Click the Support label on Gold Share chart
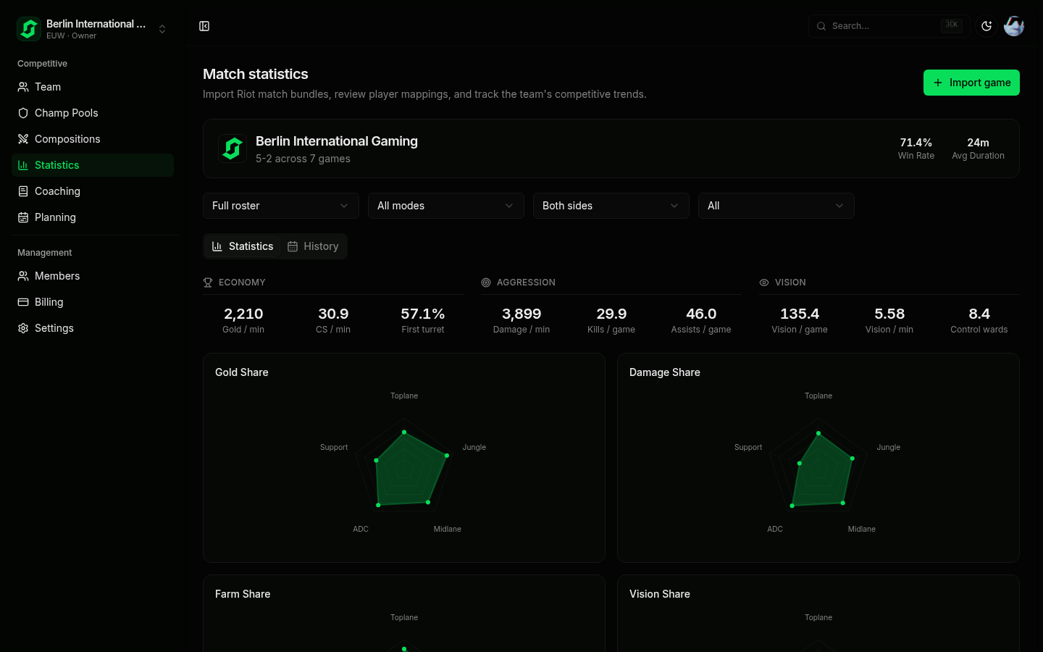The image size is (1043, 652). [x=334, y=447]
